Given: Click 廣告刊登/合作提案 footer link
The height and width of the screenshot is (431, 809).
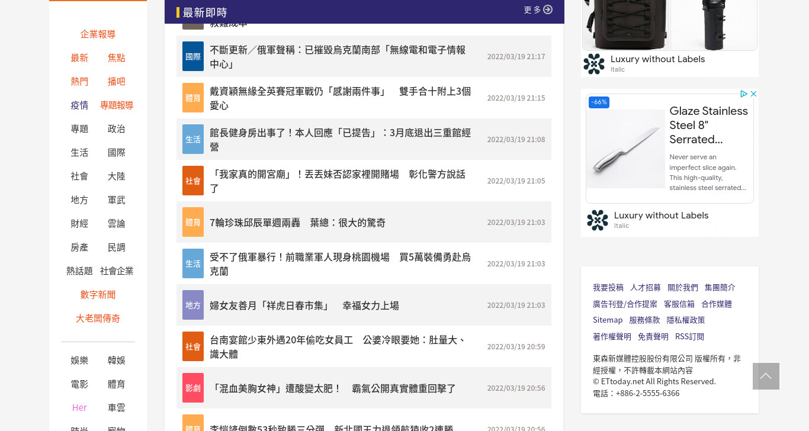Looking at the screenshot, I should [625, 304].
